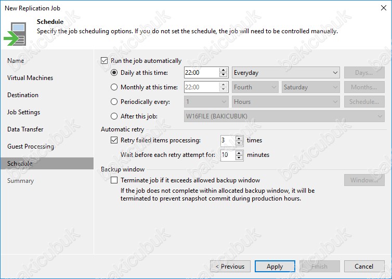This screenshot has width=392, height=279.
Task: Decrease daily time with down arrow
Action: 223,75
